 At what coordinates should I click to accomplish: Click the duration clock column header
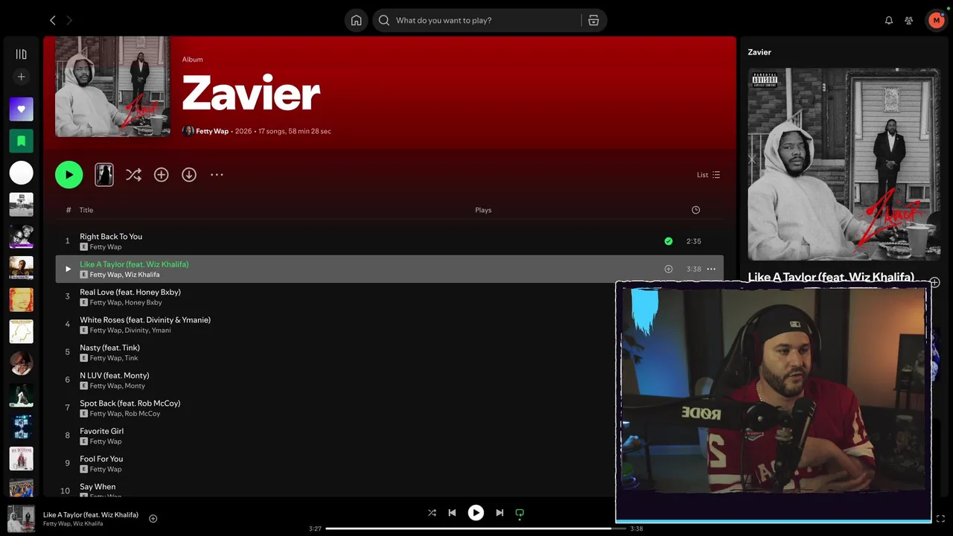click(x=695, y=210)
